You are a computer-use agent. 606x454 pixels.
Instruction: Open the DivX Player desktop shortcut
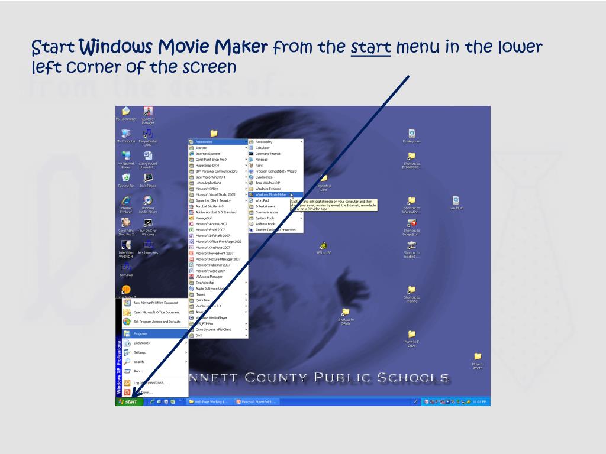point(148,181)
